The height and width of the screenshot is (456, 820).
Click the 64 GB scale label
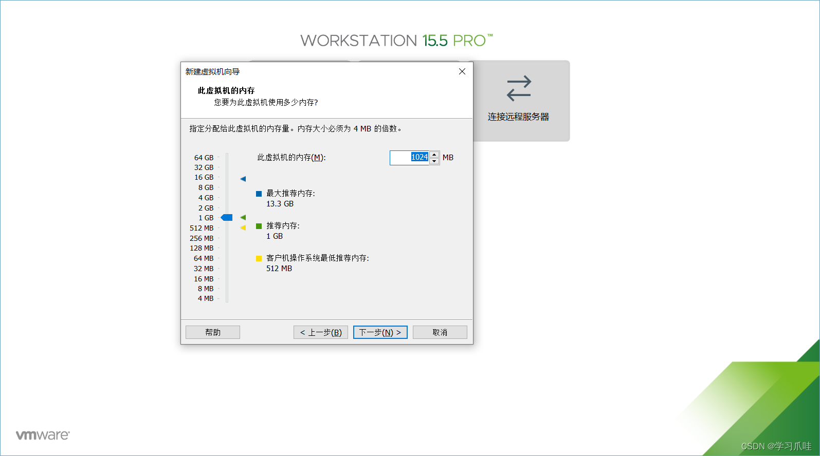pyautogui.click(x=204, y=158)
